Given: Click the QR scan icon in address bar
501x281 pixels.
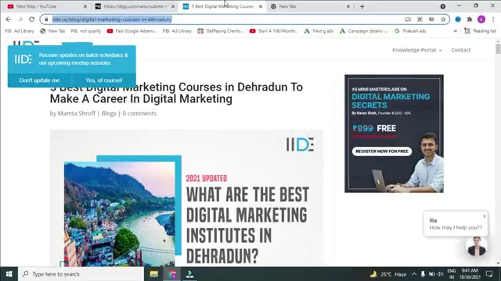Looking at the screenshot, I should [x=420, y=19].
